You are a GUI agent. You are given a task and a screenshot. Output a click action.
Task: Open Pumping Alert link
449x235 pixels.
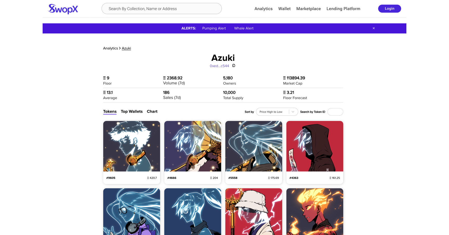(x=214, y=28)
